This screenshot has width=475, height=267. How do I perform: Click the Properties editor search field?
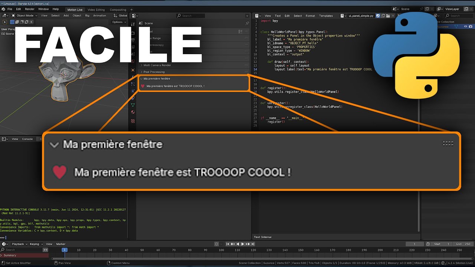pyautogui.click(x=190, y=16)
